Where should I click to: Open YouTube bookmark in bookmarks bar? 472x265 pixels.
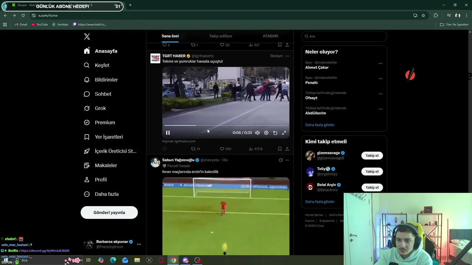click(39, 24)
